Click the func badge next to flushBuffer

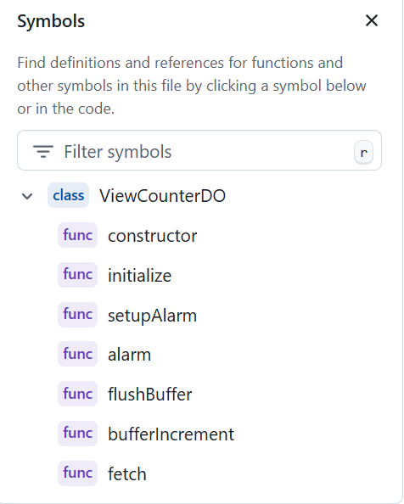[x=77, y=394]
